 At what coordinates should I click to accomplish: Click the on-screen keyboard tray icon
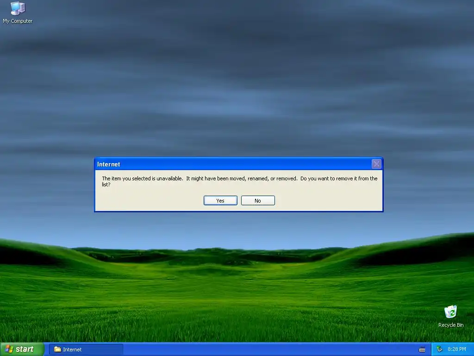point(422,350)
